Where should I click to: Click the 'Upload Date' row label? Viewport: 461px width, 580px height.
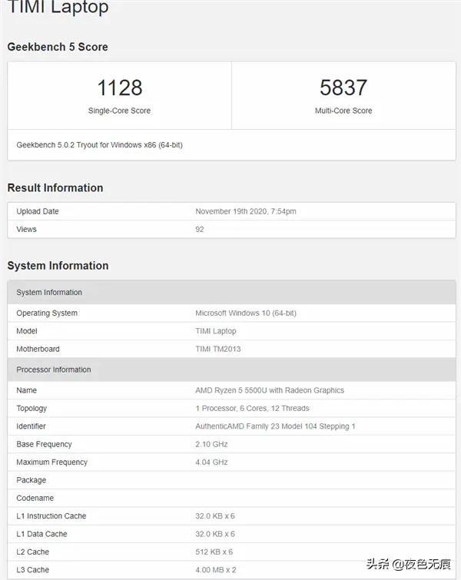[x=38, y=211]
